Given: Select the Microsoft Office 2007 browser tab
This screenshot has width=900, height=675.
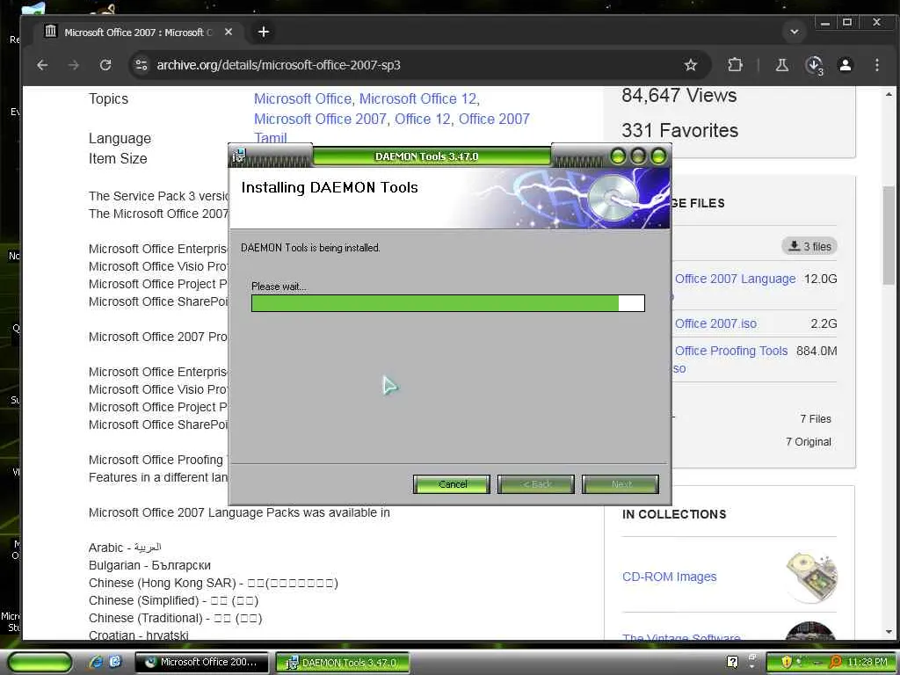Looking at the screenshot, I should tap(140, 33).
